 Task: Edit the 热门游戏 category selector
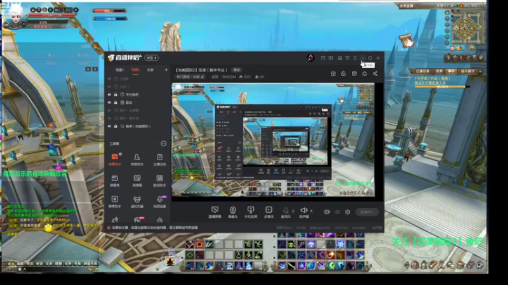pyautogui.click(x=190, y=77)
